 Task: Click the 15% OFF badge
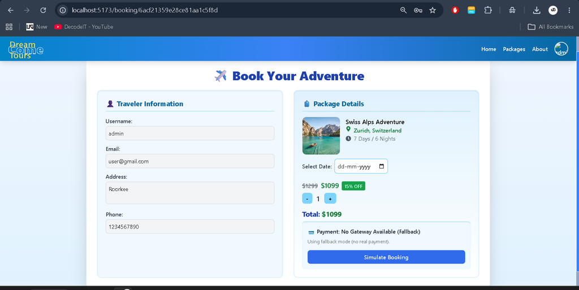click(353, 187)
